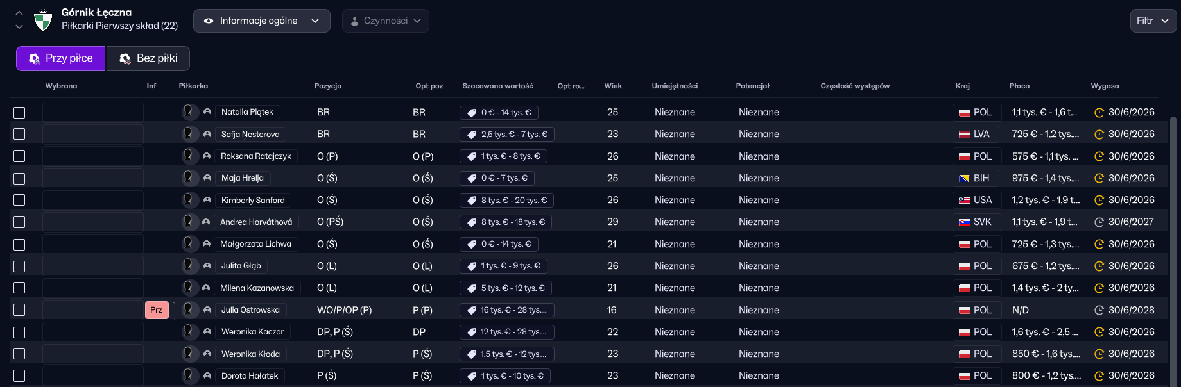Click the price tag icon in Kimberly Sanford's row
The height and width of the screenshot is (387, 1181).
click(x=472, y=201)
